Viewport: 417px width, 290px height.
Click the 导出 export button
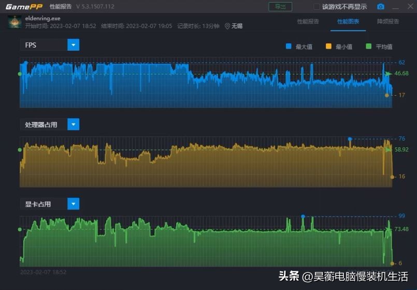(x=280, y=7)
